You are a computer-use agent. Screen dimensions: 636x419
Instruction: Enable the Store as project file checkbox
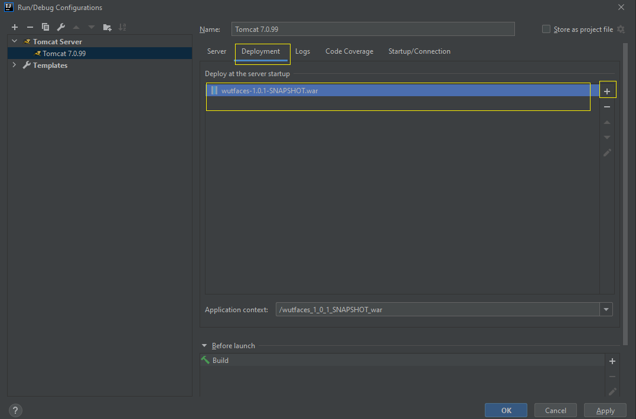coord(546,30)
